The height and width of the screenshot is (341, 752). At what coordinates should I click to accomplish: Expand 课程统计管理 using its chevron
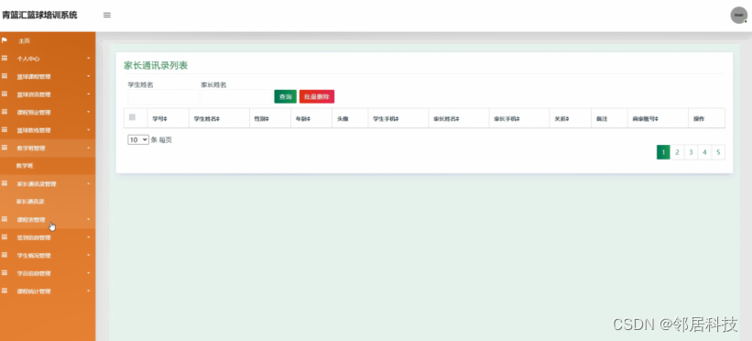coord(89,291)
